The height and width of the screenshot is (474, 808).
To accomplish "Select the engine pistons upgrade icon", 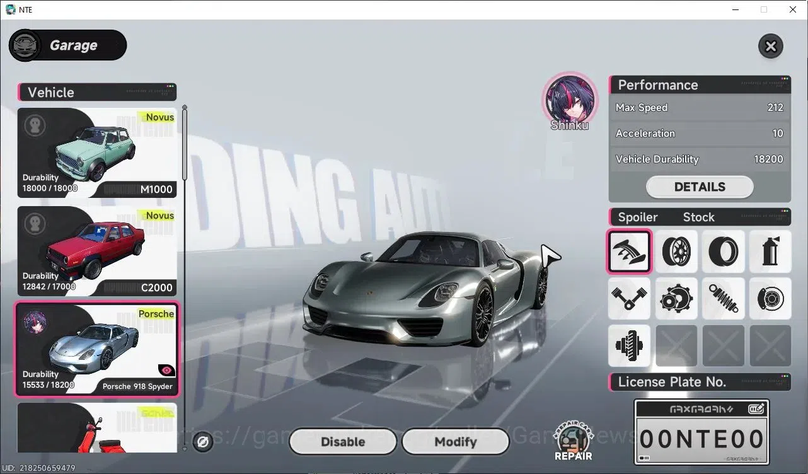I will click(629, 298).
